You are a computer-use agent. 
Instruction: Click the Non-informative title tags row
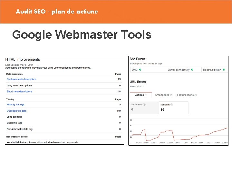pyautogui.click(x=63, y=129)
